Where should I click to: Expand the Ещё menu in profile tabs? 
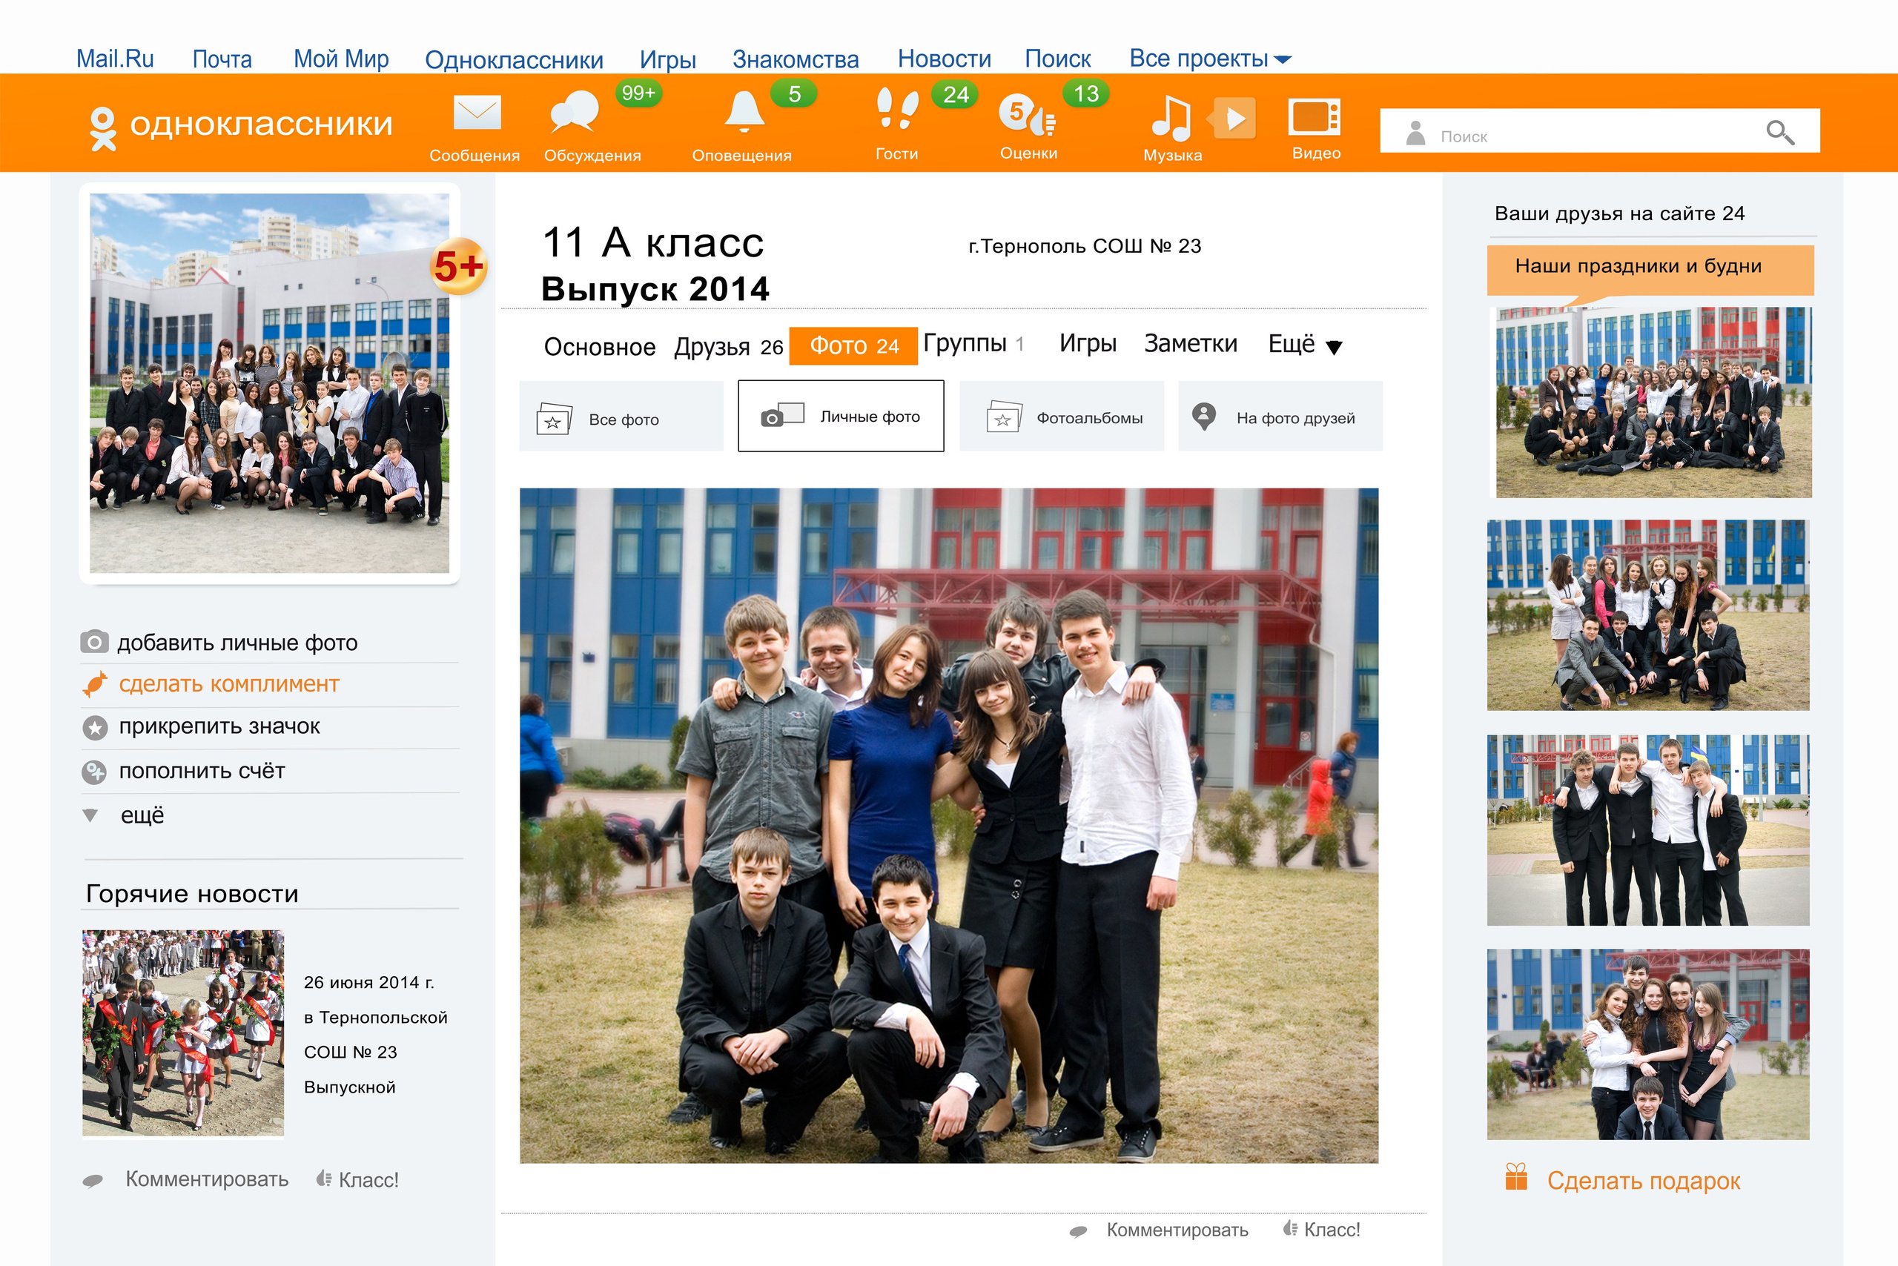click(1303, 345)
